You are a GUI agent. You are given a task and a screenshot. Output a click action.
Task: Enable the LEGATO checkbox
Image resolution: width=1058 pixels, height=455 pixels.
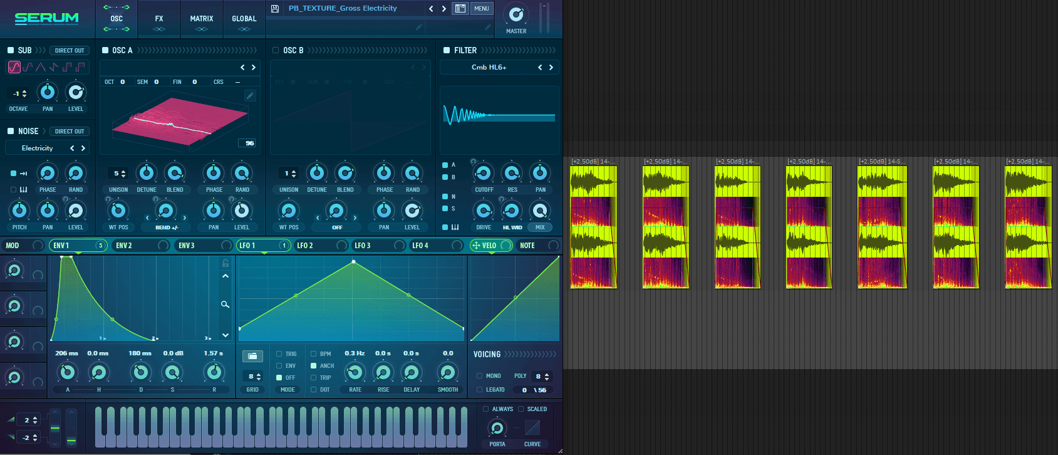click(x=479, y=390)
